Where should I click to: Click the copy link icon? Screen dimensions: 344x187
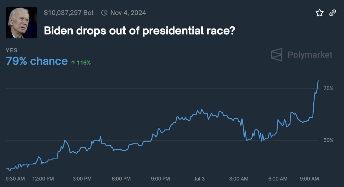(x=333, y=13)
